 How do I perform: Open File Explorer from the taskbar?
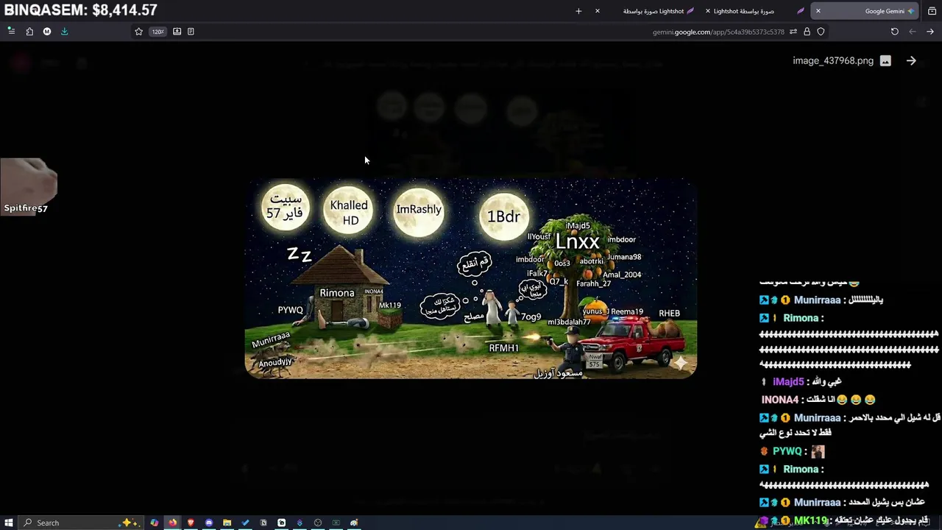click(227, 523)
